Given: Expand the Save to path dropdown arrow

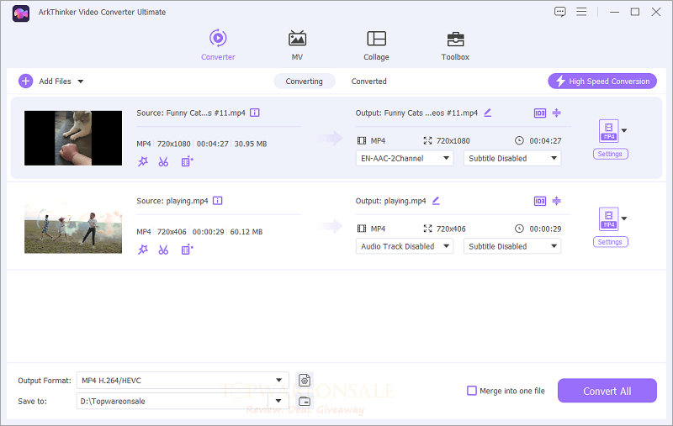Looking at the screenshot, I should click(x=278, y=401).
